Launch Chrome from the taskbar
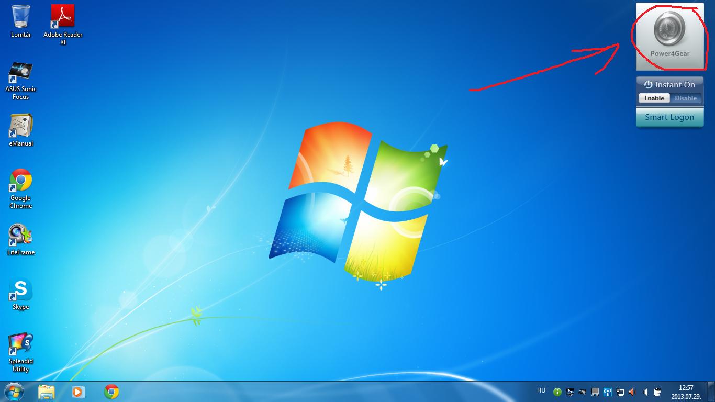This screenshot has width=715, height=402. 111,392
